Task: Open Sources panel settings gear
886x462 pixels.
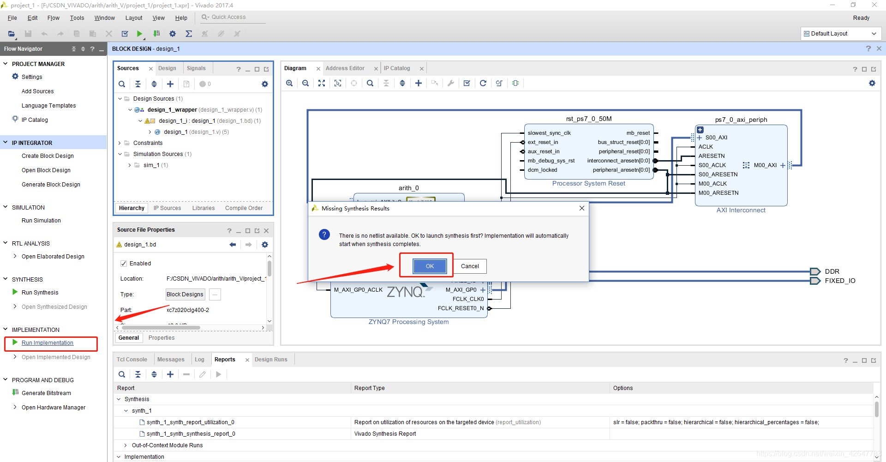Action: [265, 84]
